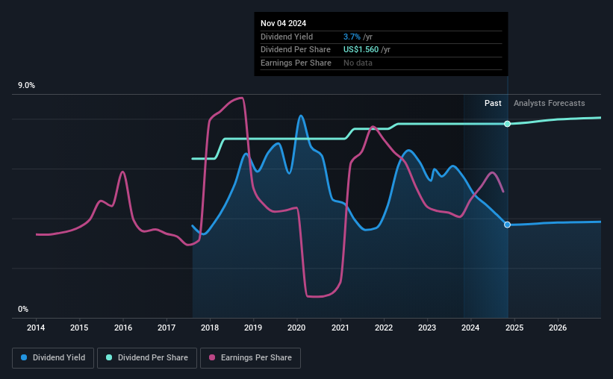This screenshot has width=613, height=379.
Task: Click the Analysts Forecasts label
Action: point(549,103)
